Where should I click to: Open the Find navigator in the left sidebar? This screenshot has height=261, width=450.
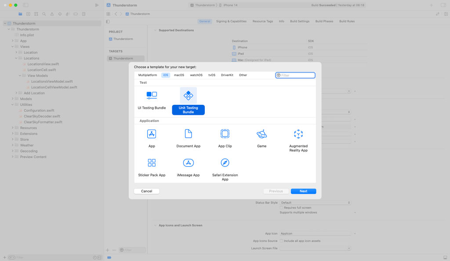[x=44, y=14]
